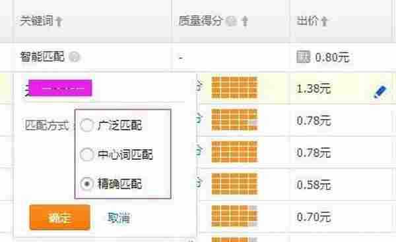Sort by 出价 column arrow
The image size is (396, 242).
pyautogui.click(x=324, y=22)
